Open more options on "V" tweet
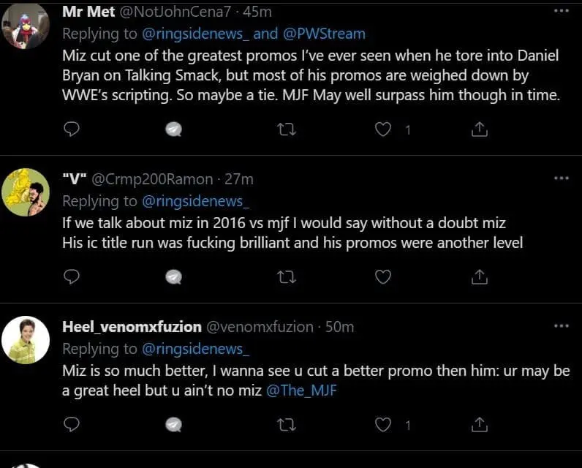This screenshot has width=582, height=468. click(x=561, y=178)
